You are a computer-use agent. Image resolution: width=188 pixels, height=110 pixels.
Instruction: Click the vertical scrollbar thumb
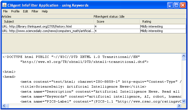[184, 59]
